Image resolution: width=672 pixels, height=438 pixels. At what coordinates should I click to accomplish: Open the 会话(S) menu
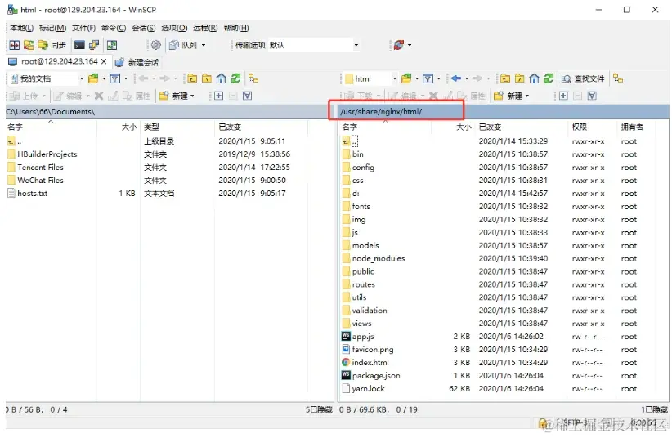(144, 29)
